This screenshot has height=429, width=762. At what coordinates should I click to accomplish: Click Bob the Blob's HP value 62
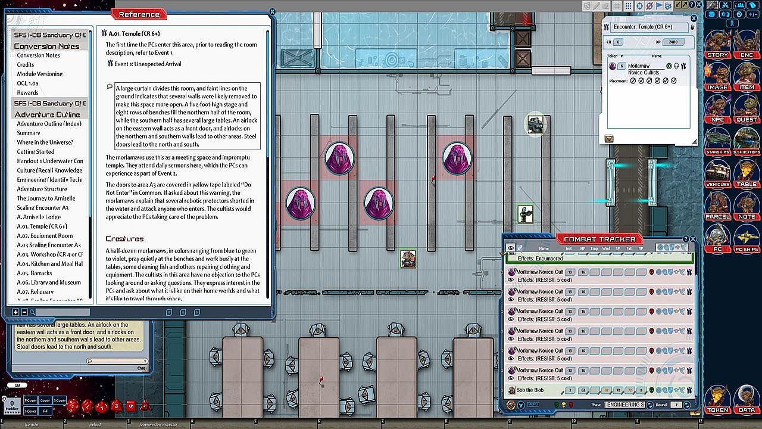tap(583, 390)
